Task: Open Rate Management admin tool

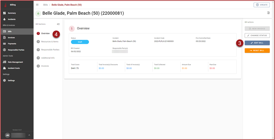Action: (x=15, y=62)
